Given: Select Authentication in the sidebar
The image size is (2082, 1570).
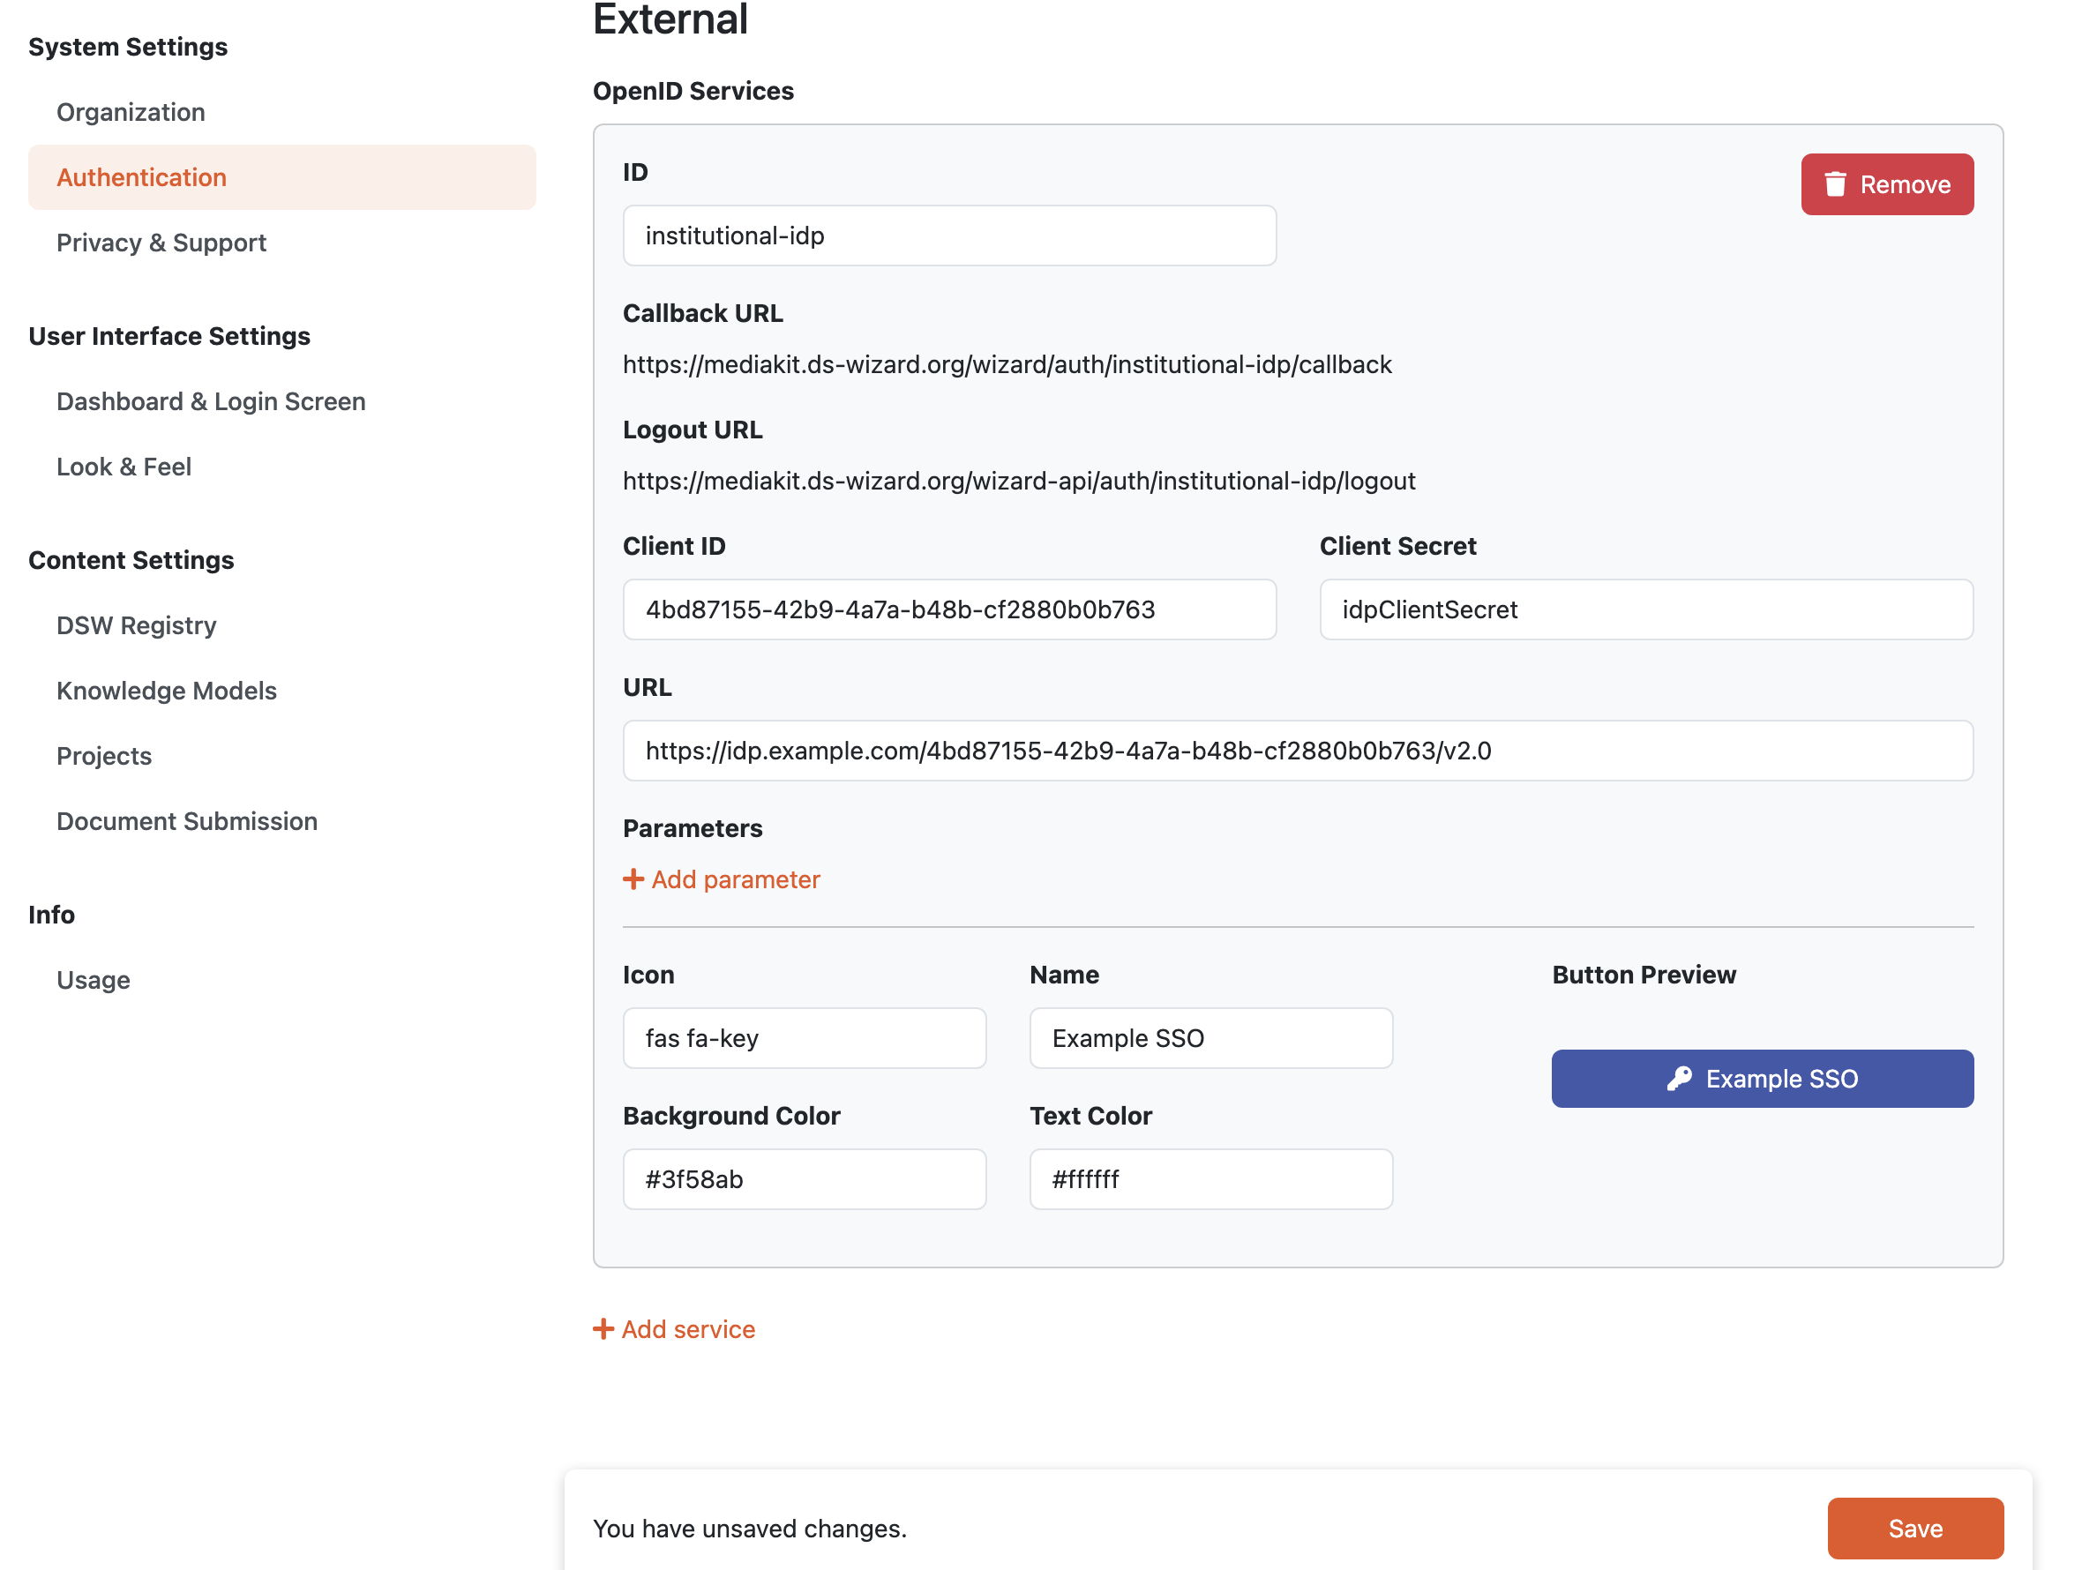Looking at the screenshot, I should click(282, 177).
